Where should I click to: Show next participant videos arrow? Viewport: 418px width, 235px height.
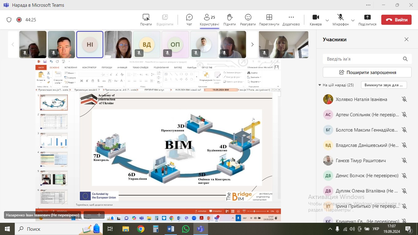(x=252, y=45)
